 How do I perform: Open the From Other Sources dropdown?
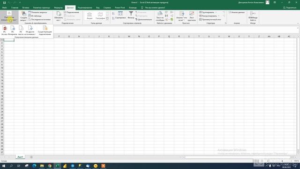(x=30, y=30)
